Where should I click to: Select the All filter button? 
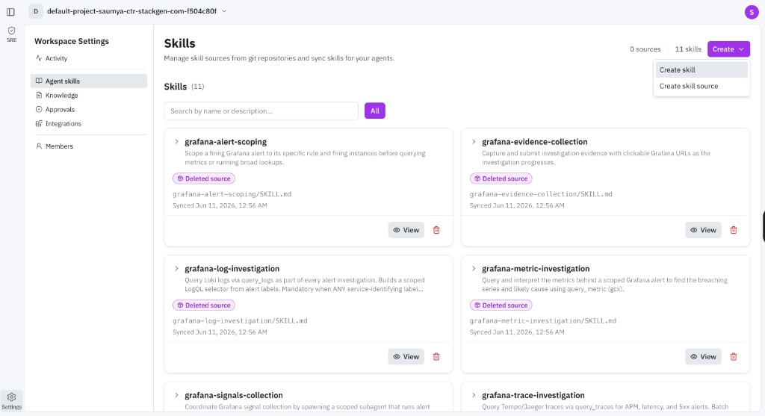tap(375, 111)
